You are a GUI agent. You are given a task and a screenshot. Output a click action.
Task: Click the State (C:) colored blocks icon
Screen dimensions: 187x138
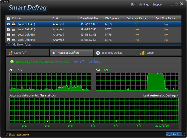point(11,53)
